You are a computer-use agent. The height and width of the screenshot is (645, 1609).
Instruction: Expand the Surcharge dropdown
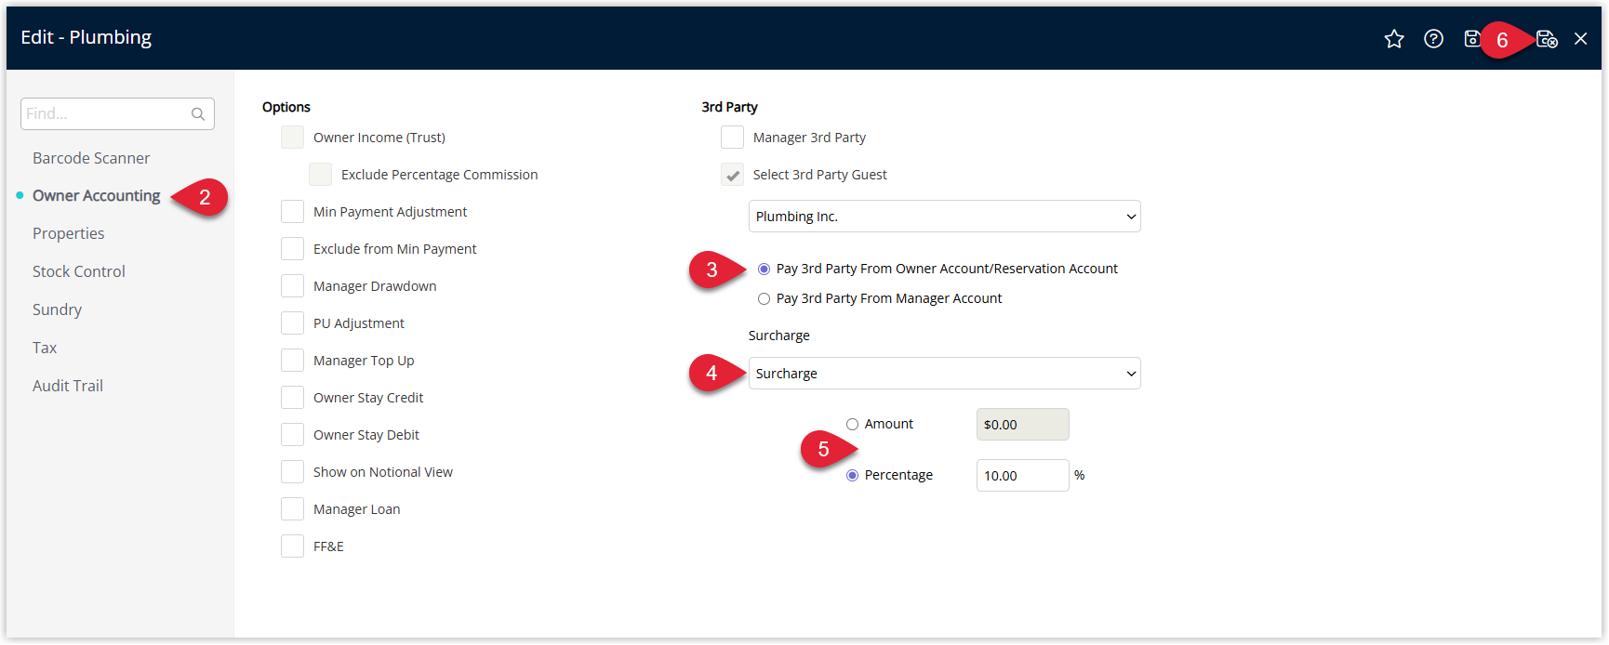944,374
